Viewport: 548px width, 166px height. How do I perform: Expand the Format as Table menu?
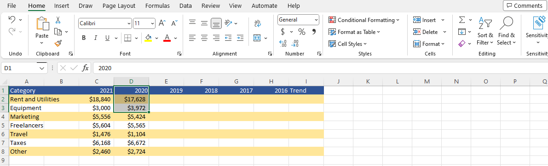click(x=354, y=32)
